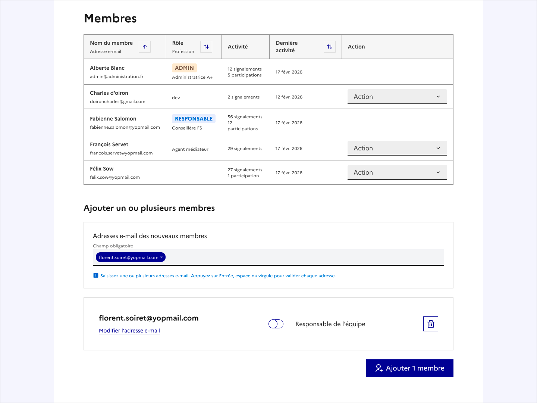
Task: Select the florent.soiret@yopmail.com chip
Action: [128, 257]
